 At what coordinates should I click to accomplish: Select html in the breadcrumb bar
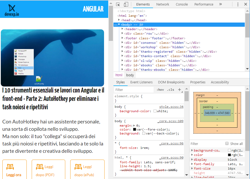click(x=119, y=75)
